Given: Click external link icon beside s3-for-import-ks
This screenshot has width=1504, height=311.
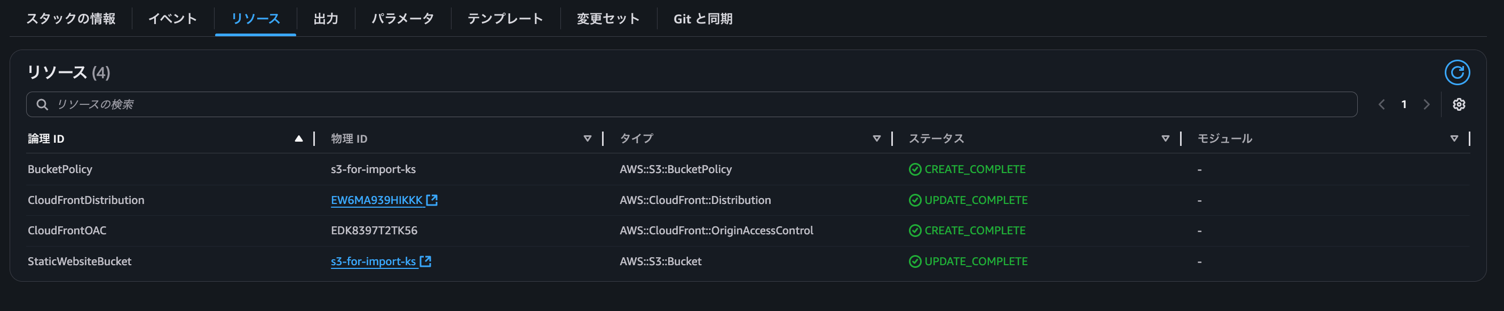Looking at the screenshot, I should point(425,261).
